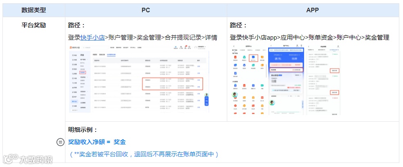403x167 pixels.
Task: Click the note 奖金若被平台回收 in blue
Action: click(144, 154)
